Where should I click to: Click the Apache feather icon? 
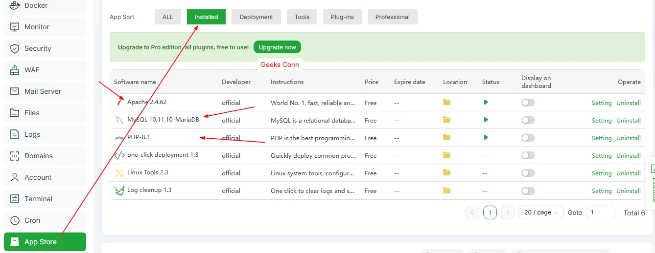119,102
